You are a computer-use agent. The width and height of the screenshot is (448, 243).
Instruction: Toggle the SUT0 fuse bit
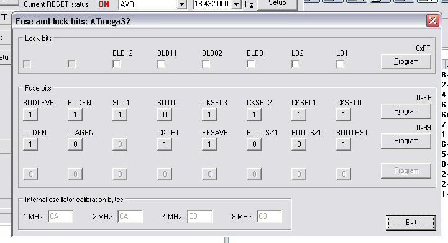(x=165, y=115)
